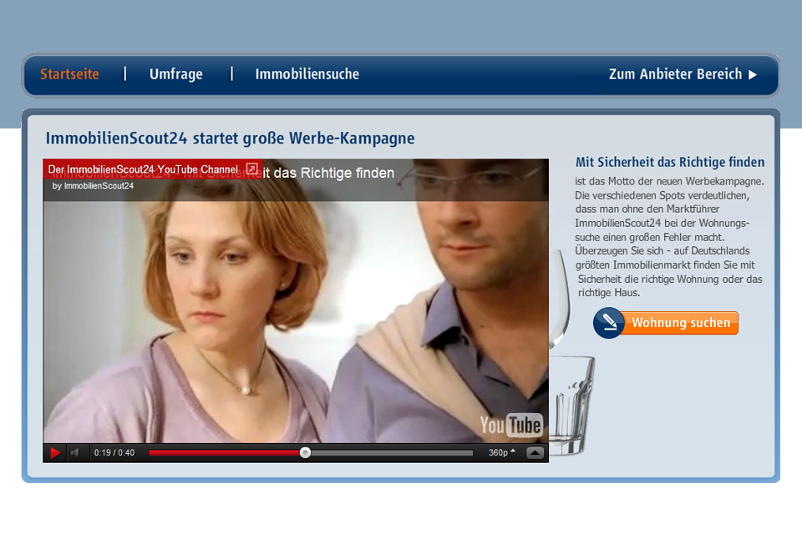Viewport: 802px width, 534px height.
Task: Open the 360p quality dropdown
Action: (501, 453)
